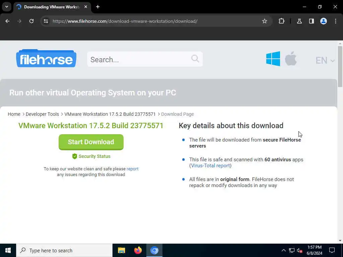Reload the page
The width and height of the screenshot is (343, 257).
(31, 21)
